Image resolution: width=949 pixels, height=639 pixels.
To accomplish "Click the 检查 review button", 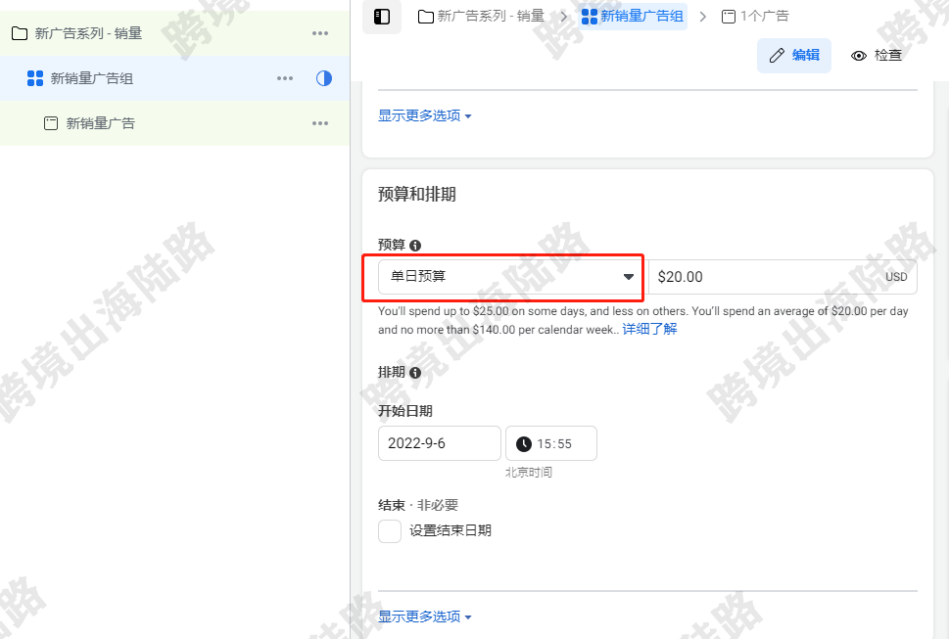I will click(x=877, y=56).
